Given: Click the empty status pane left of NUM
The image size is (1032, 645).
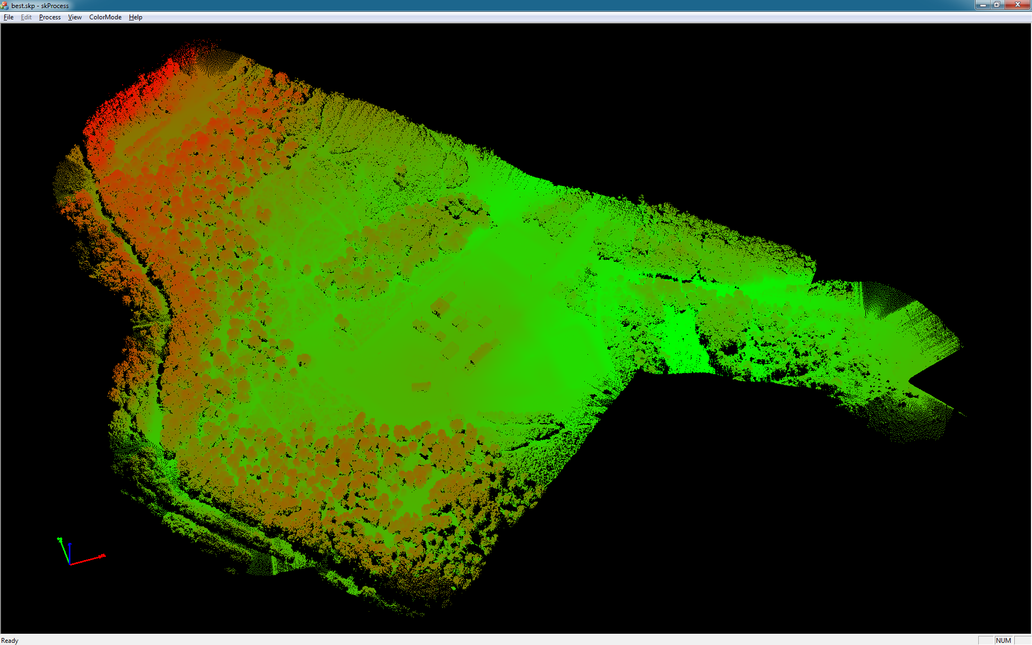Looking at the screenshot, I should [x=986, y=640].
